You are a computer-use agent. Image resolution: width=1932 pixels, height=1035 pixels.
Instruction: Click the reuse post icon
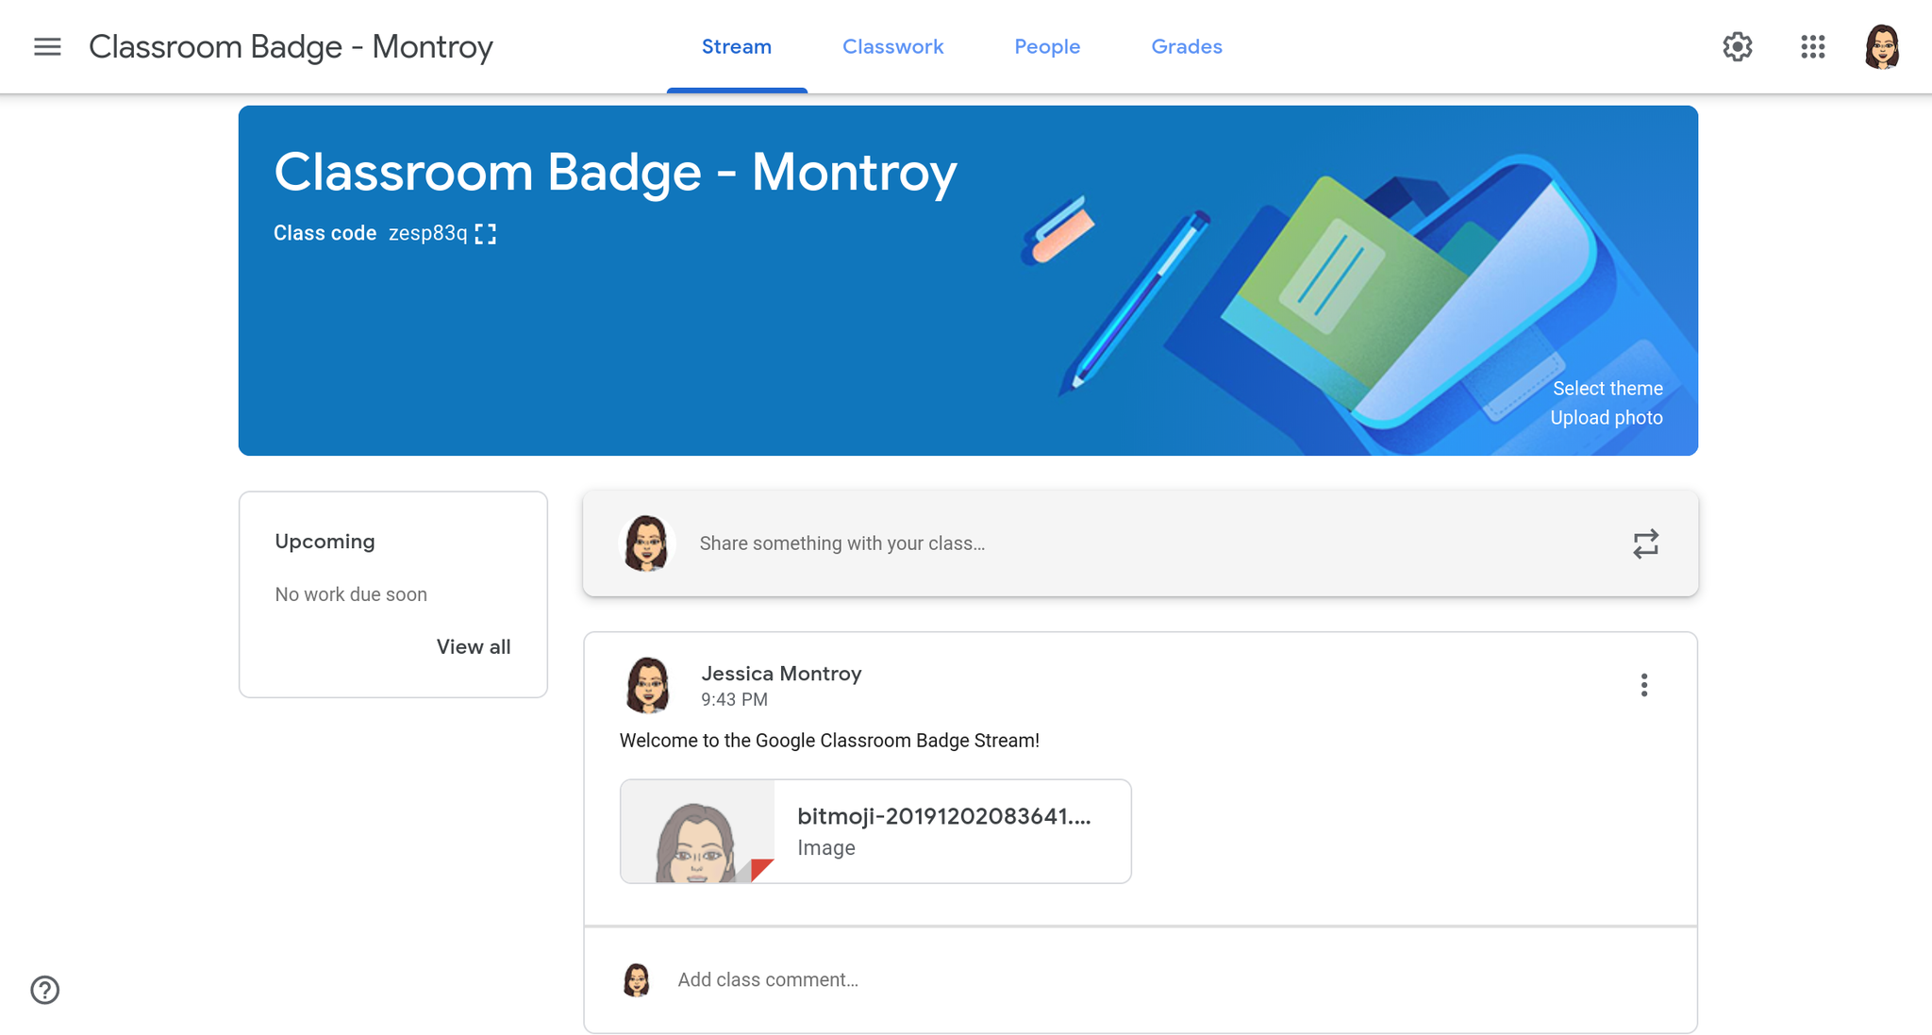(x=1645, y=543)
